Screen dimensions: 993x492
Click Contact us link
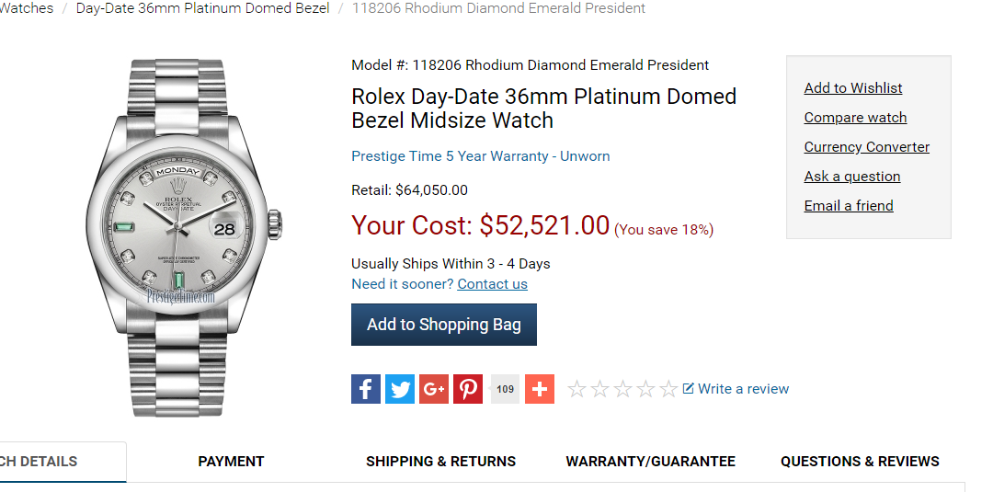click(492, 284)
